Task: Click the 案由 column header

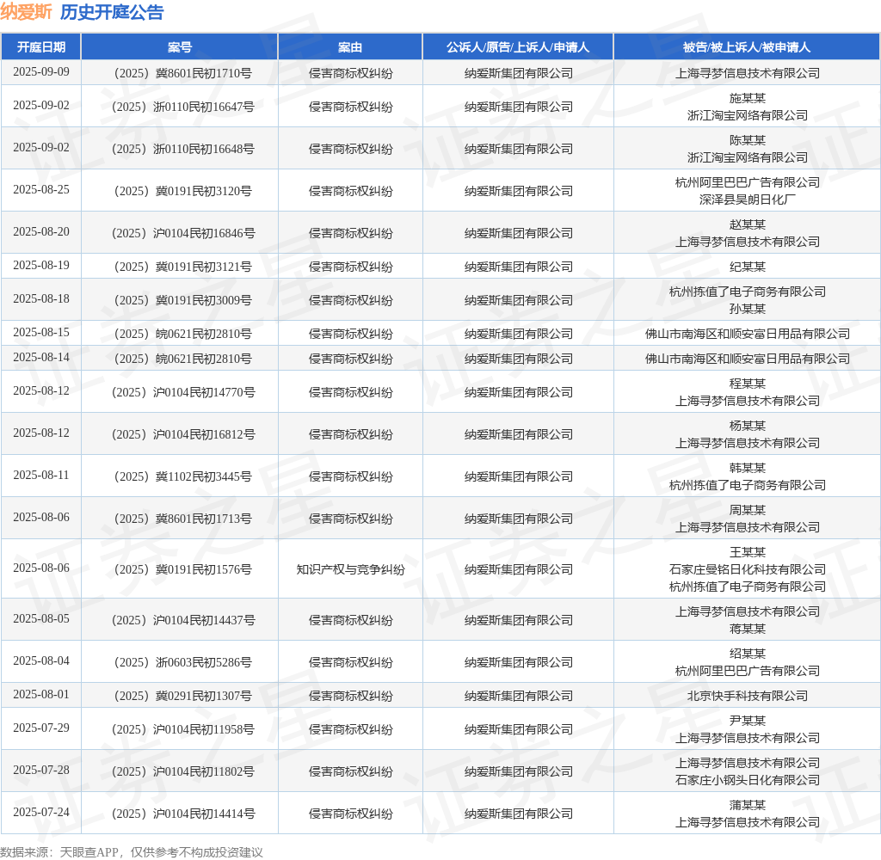Action: (x=350, y=47)
